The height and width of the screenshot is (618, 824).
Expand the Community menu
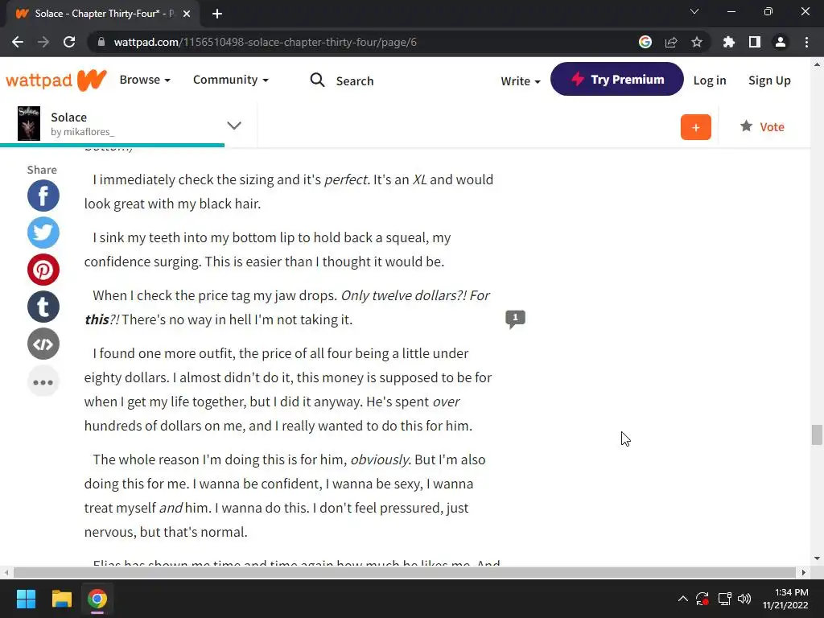(231, 80)
